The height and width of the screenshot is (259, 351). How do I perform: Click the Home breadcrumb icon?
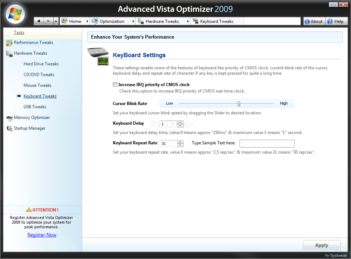click(x=64, y=21)
